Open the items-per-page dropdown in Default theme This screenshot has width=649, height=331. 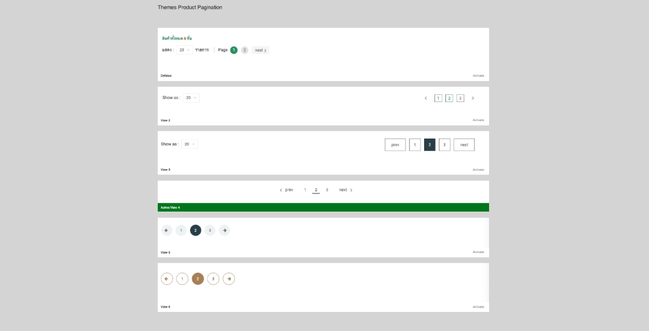(x=184, y=50)
